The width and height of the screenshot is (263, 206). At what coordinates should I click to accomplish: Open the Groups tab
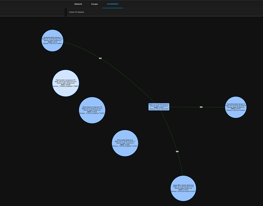95,4
